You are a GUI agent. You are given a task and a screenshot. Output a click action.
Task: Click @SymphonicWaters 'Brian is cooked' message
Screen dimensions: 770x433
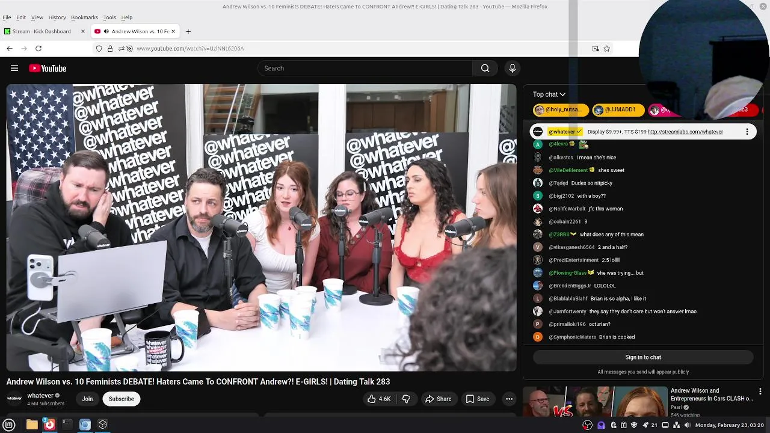617,337
